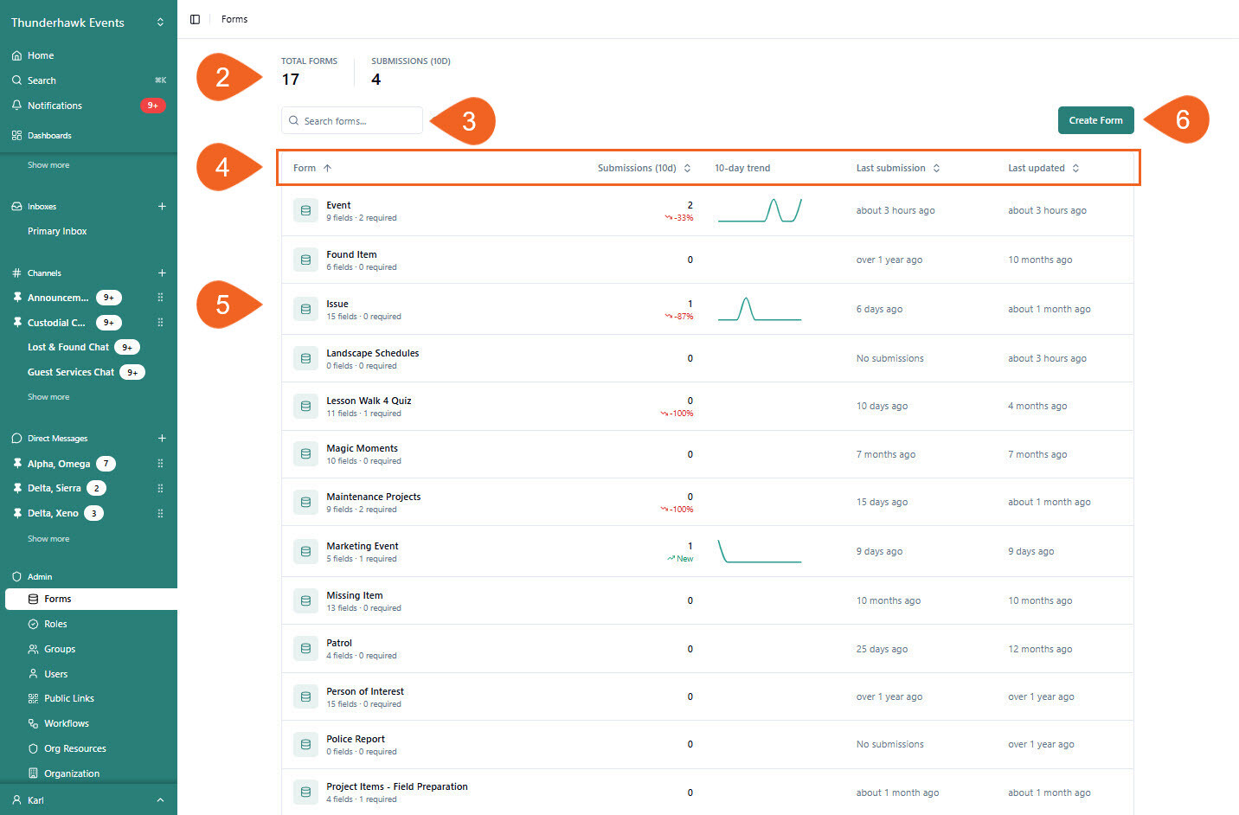Screen dimensions: 1239x815
Task: Open Guest Services Chat channel
Action: coord(71,373)
